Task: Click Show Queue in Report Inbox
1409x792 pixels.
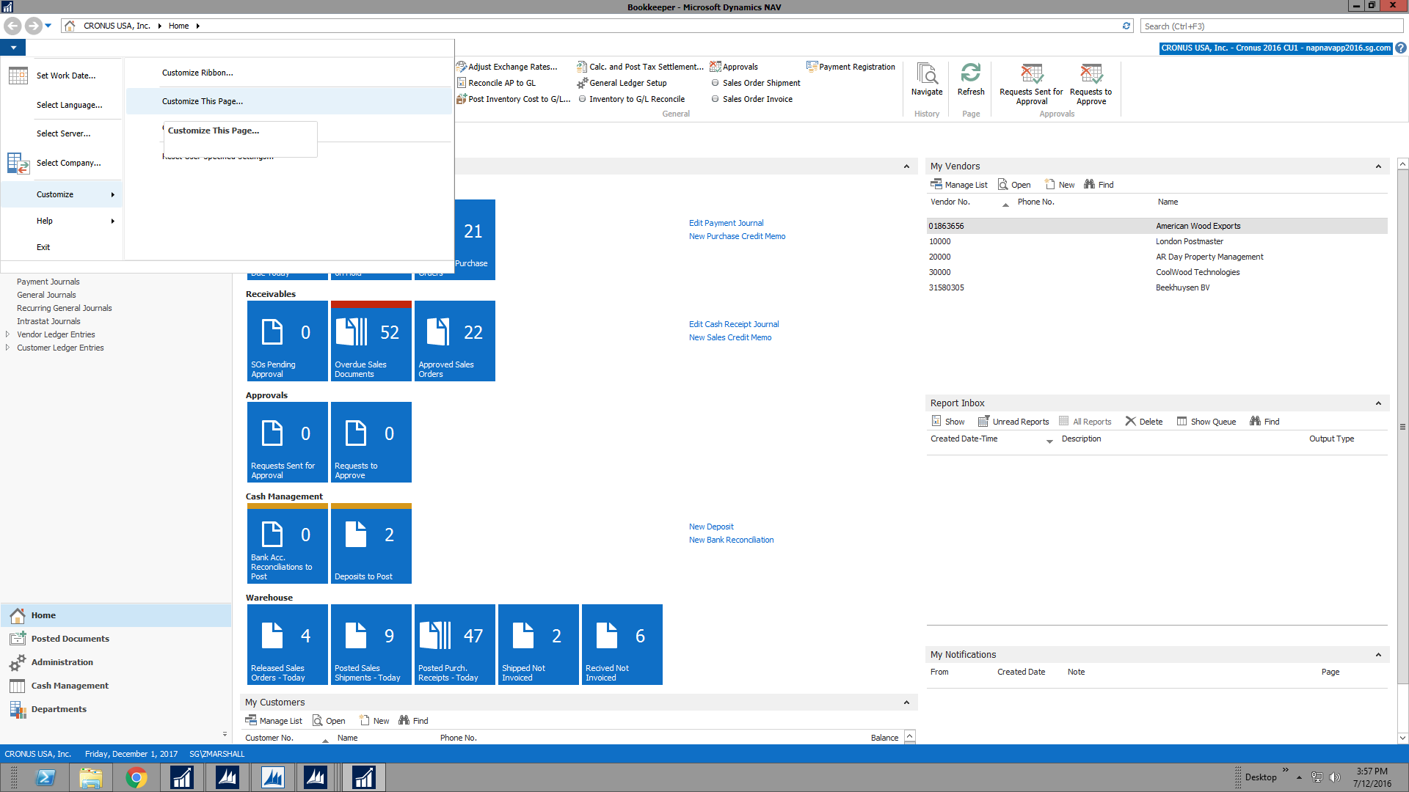Action: click(x=1206, y=422)
